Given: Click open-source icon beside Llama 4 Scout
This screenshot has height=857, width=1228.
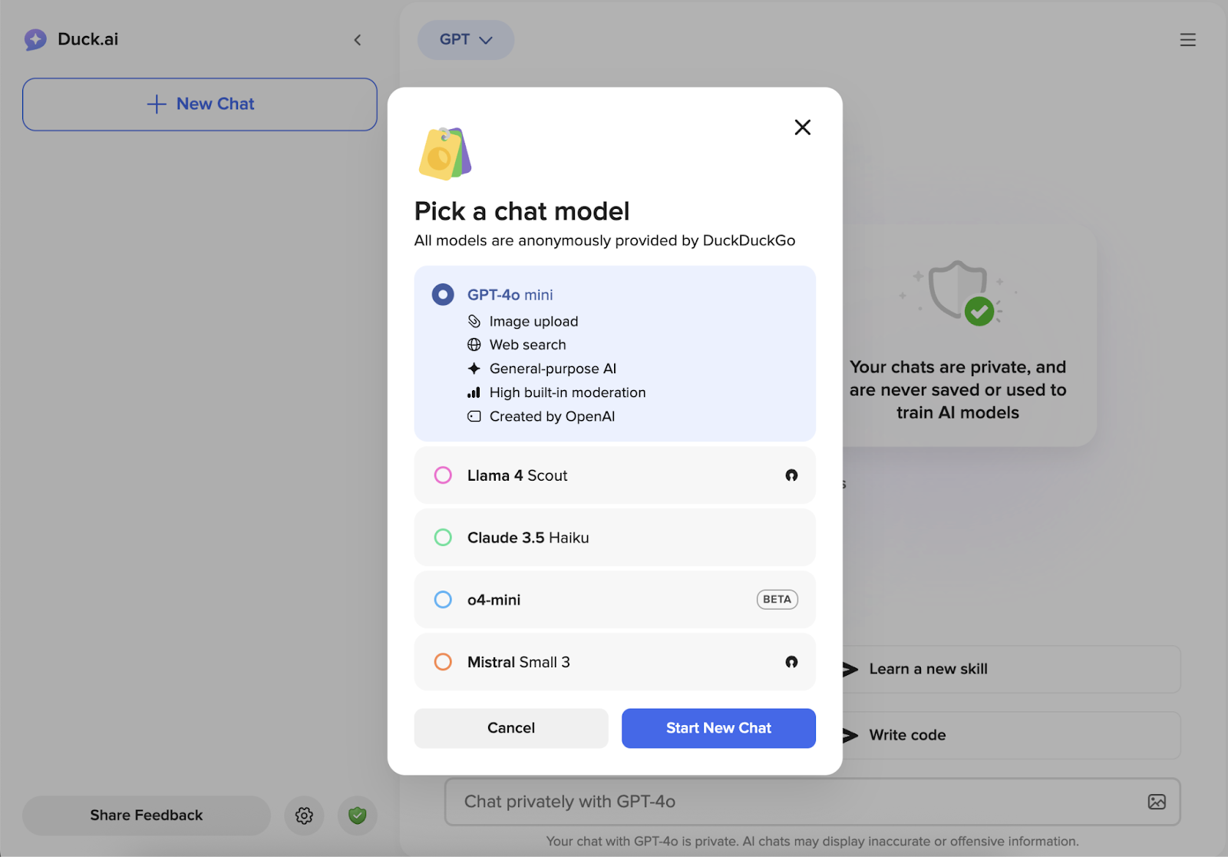Looking at the screenshot, I should 791,475.
